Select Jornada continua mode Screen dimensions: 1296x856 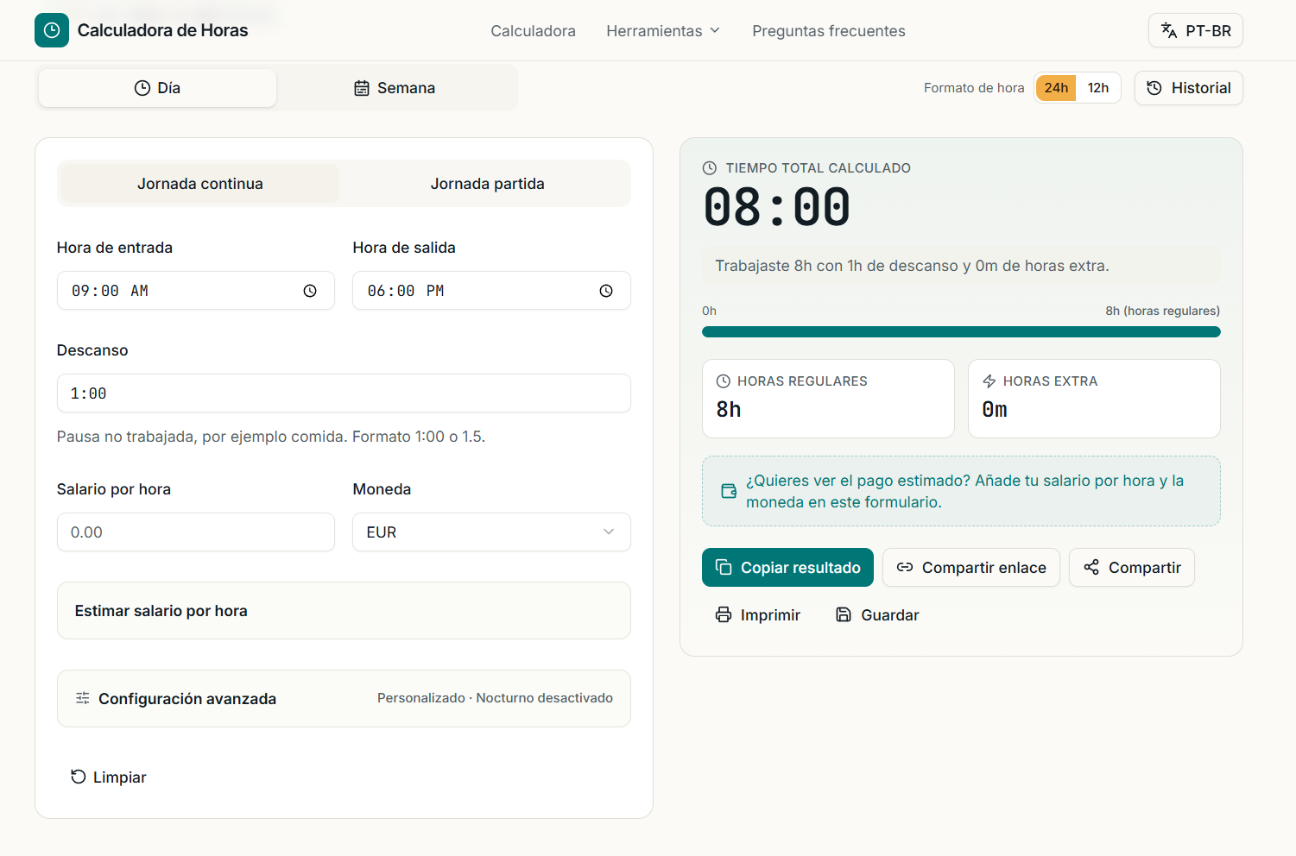(x=200, y=184)
